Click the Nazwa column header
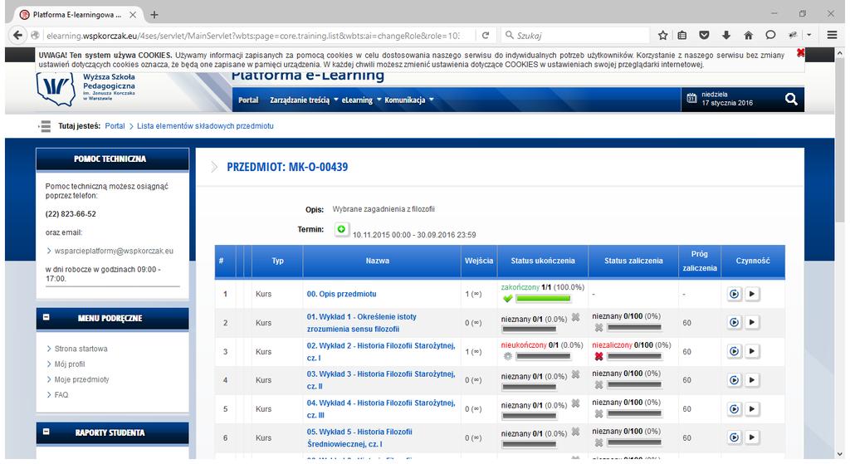 (378, 261)
